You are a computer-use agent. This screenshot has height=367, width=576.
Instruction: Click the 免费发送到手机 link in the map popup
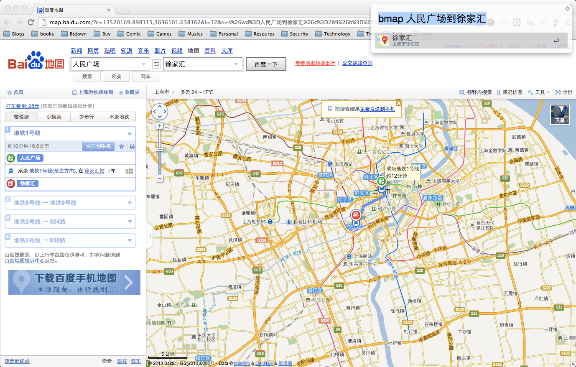[377, 109]
